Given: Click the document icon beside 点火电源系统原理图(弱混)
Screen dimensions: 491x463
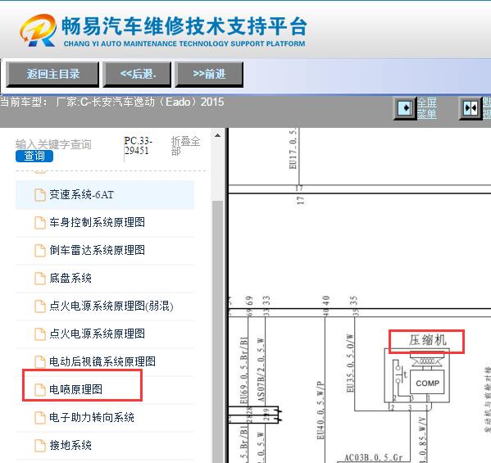Looking at the screenshot, I should point(40,306).
